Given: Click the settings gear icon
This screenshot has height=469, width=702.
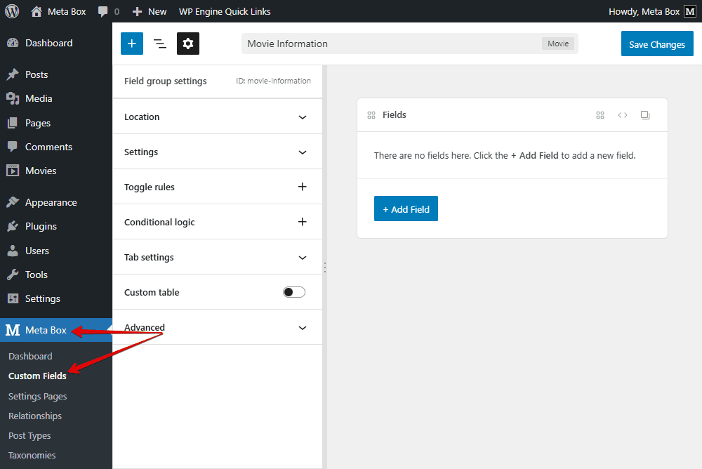Looking at the screenshot, I should (x=188, y=44).
